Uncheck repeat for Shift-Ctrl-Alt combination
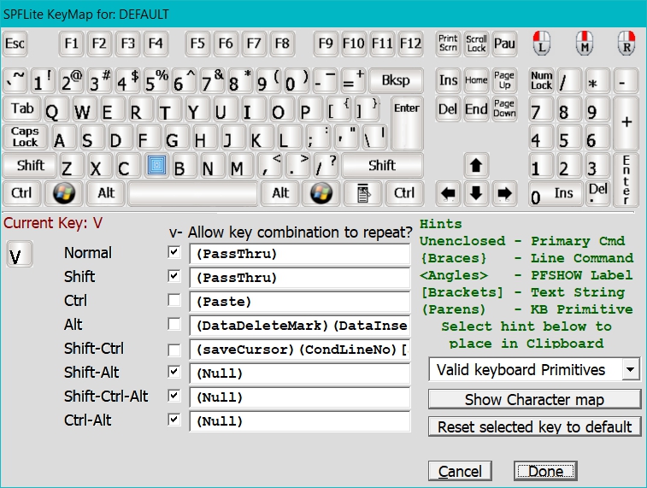 point(174,396)
